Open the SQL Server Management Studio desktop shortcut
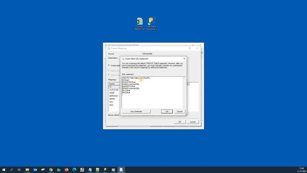307x173 pixels. [x=152, y=24]
